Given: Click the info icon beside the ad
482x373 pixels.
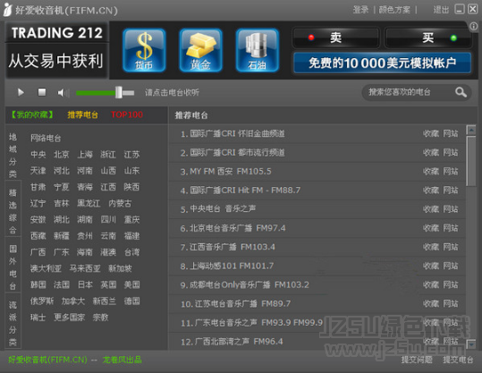Looking at the screenshot, I should tap(474, 27).
